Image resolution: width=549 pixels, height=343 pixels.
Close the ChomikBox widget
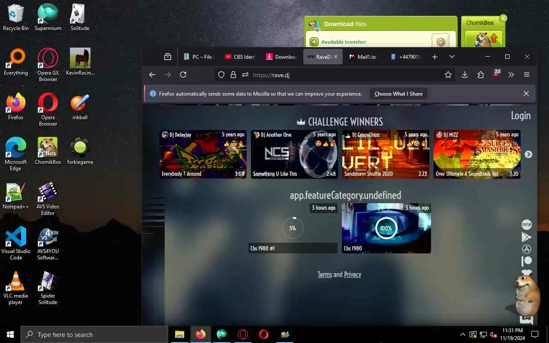point(503,18)
